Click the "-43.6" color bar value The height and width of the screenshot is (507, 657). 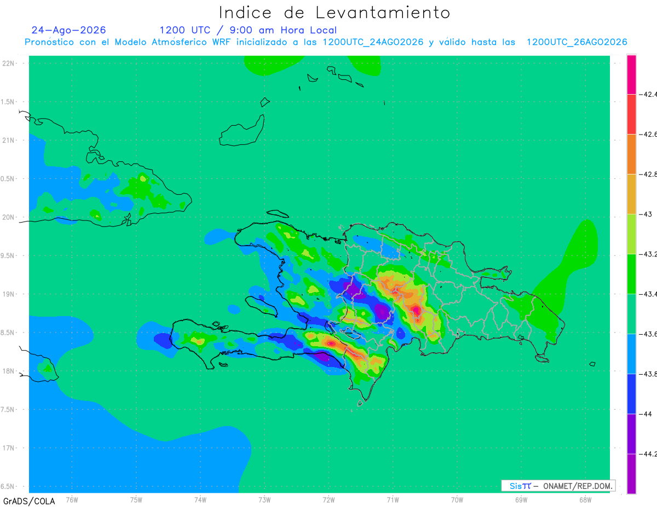[648, 334]
